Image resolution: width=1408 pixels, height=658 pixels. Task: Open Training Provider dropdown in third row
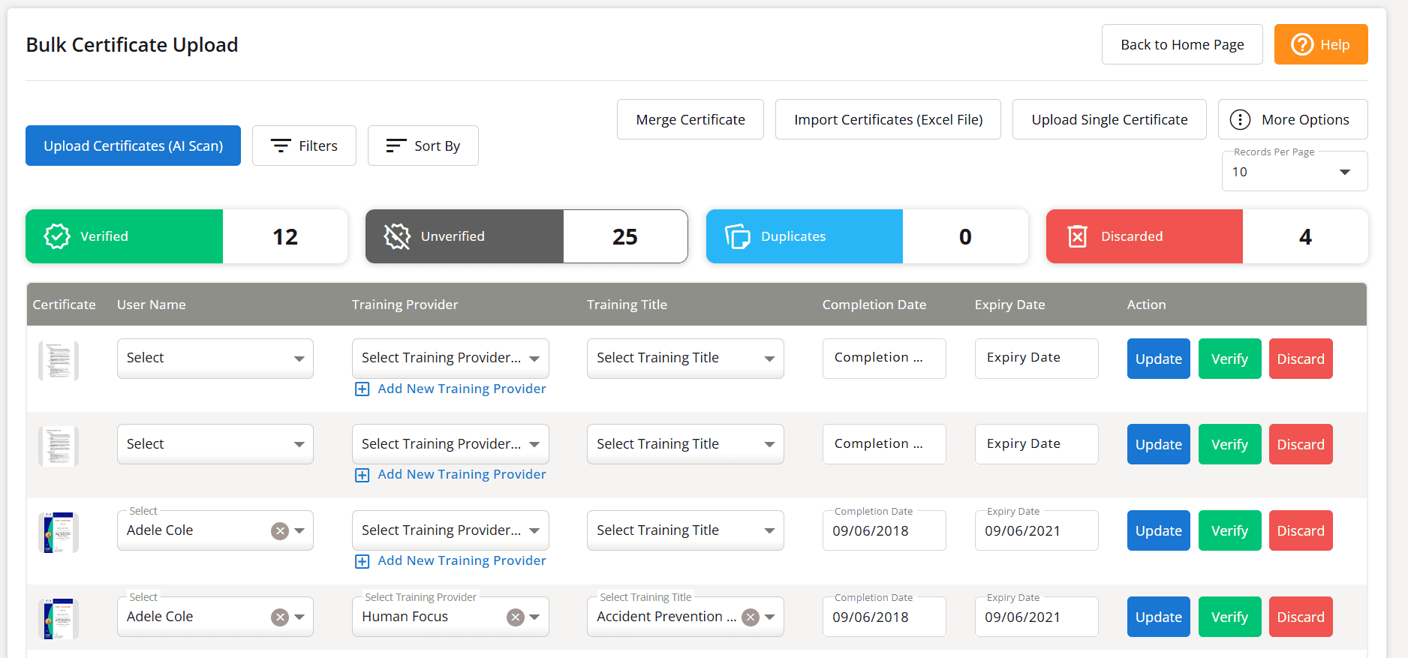pyautogui.click(x=450, y=530)
